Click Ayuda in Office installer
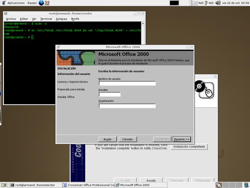This screenshot has width=250, height=188. point(107,139)
